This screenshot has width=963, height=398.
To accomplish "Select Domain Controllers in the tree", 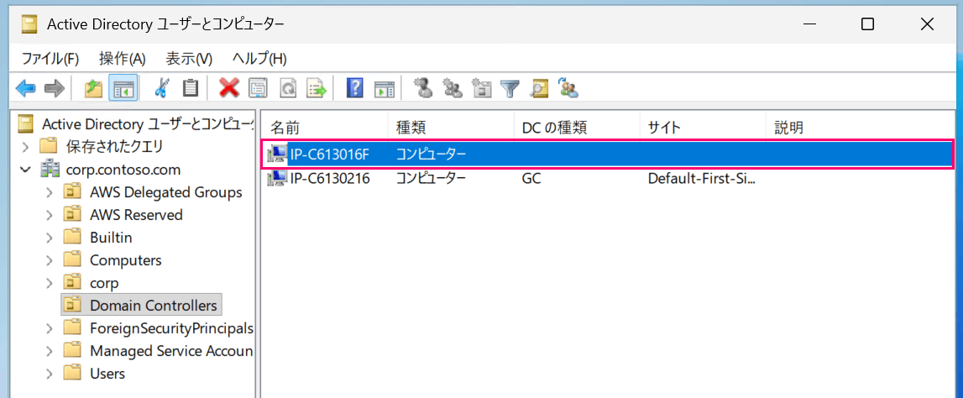I will pos(154,306).
